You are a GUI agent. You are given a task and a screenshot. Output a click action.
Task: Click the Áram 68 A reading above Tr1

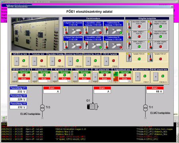click(x=155, y=91)
